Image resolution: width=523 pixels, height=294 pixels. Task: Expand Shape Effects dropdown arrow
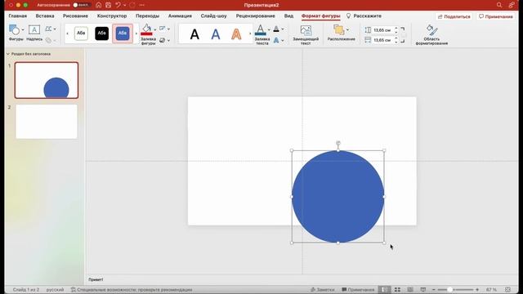pos(168,40)
